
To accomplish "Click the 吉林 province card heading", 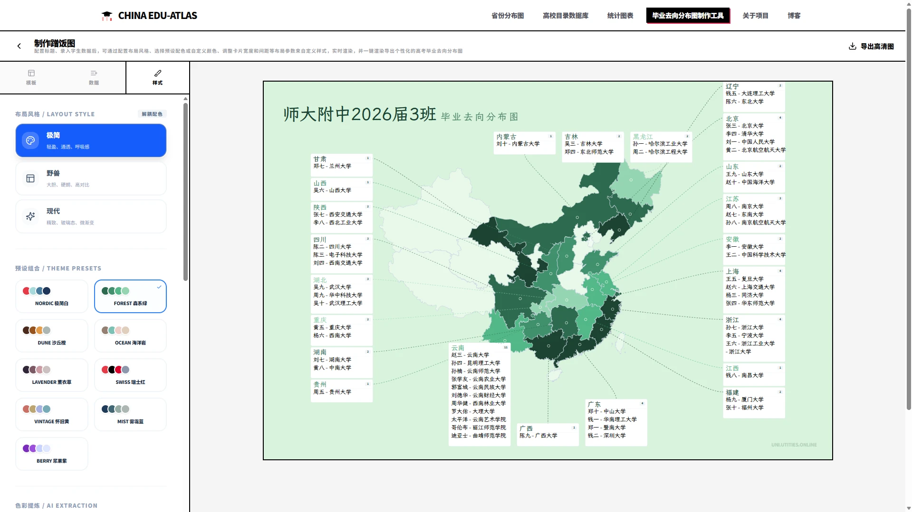I will [571, 137].
